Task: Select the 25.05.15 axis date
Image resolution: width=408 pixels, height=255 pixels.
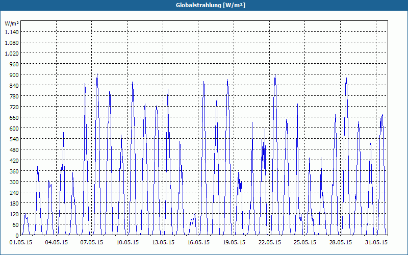Action: pos(305,243)
